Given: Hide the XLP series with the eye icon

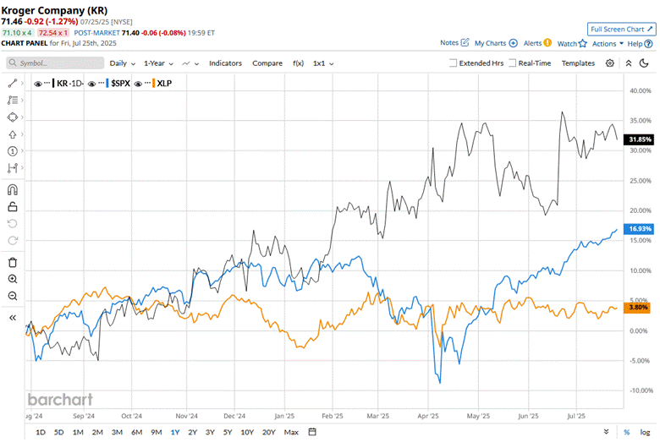Looking at the screenshot, I should click(x=138, y=84).
